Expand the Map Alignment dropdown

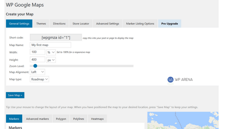pos(37,72)
